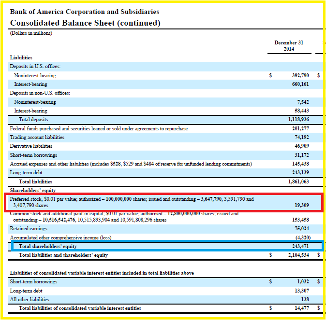Click the 'Consolidated Balance Sheet (continued)' heading
Screen dimensions: 326x320
coord(85,23)
